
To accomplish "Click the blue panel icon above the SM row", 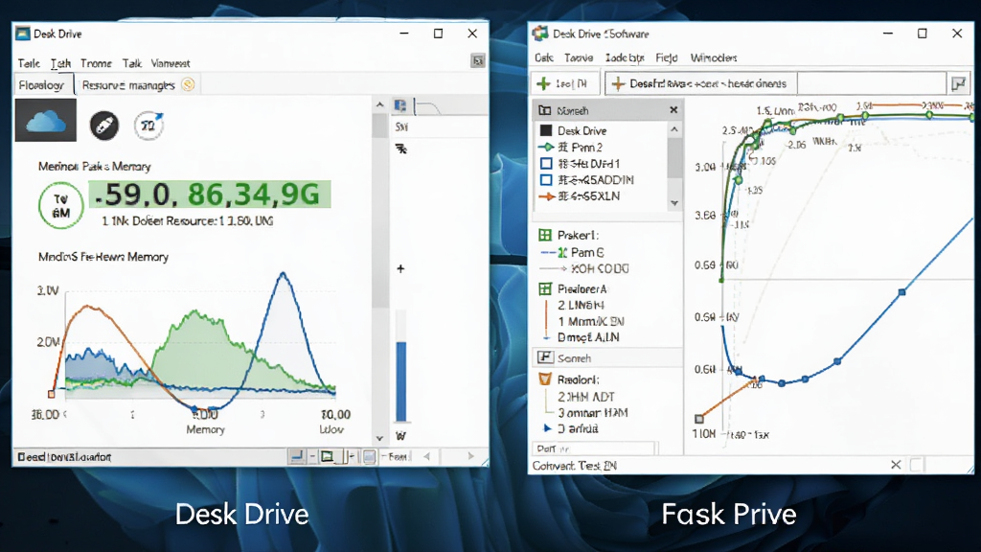I will coord(400,105).
